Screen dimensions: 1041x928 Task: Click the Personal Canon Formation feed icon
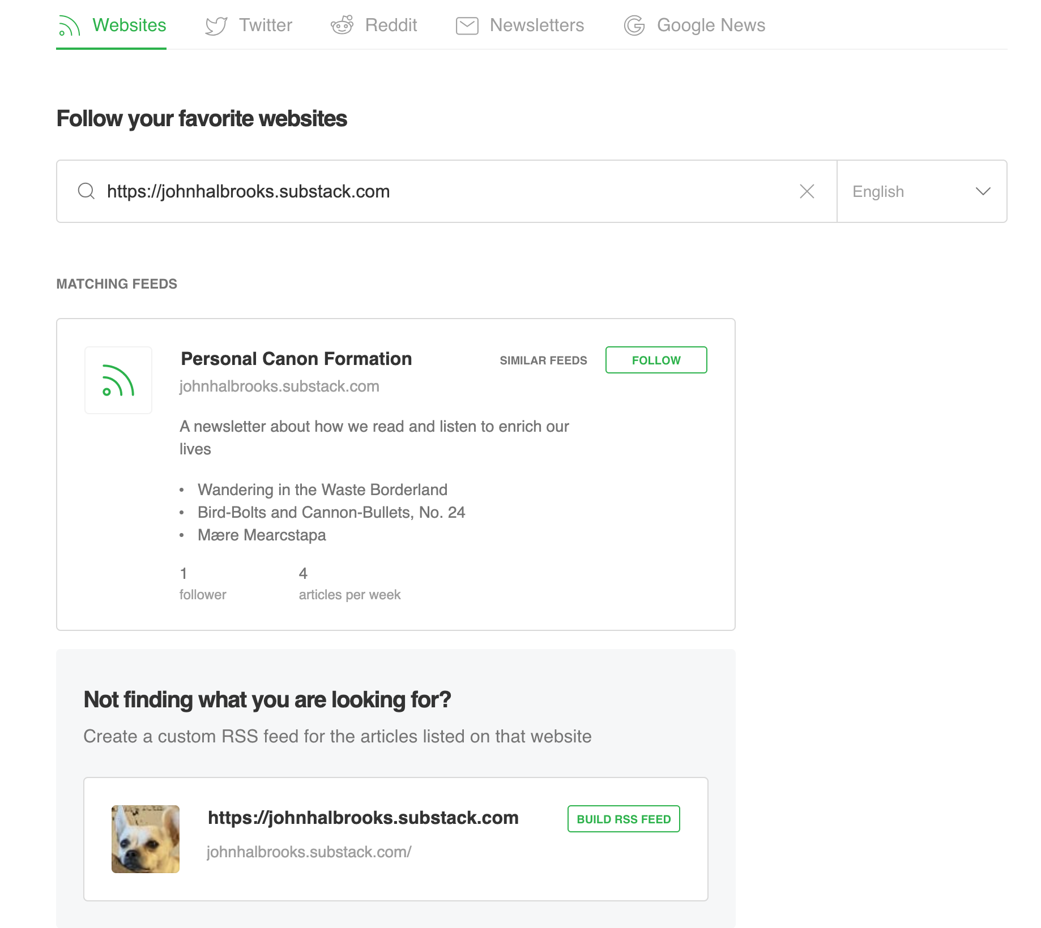coord(118,380)
